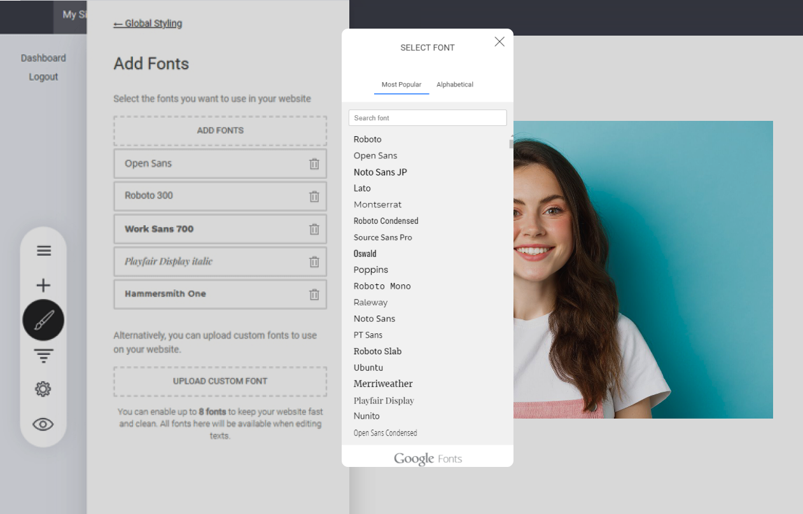Click the plus add element icon
803x514 pixels.
pyautogui.click(x=43, y=286)
